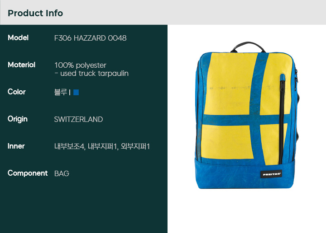Click the BAG component value

(62, 173)
